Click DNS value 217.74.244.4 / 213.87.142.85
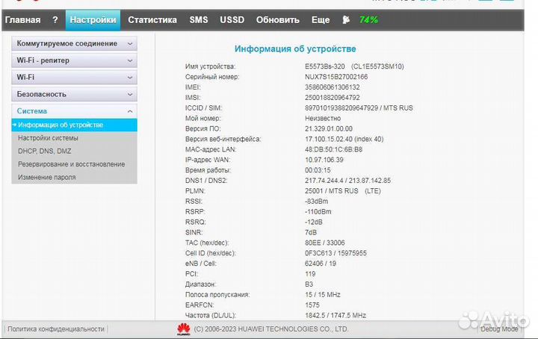This screenshot has width=538, height=339. click(347, 181)
